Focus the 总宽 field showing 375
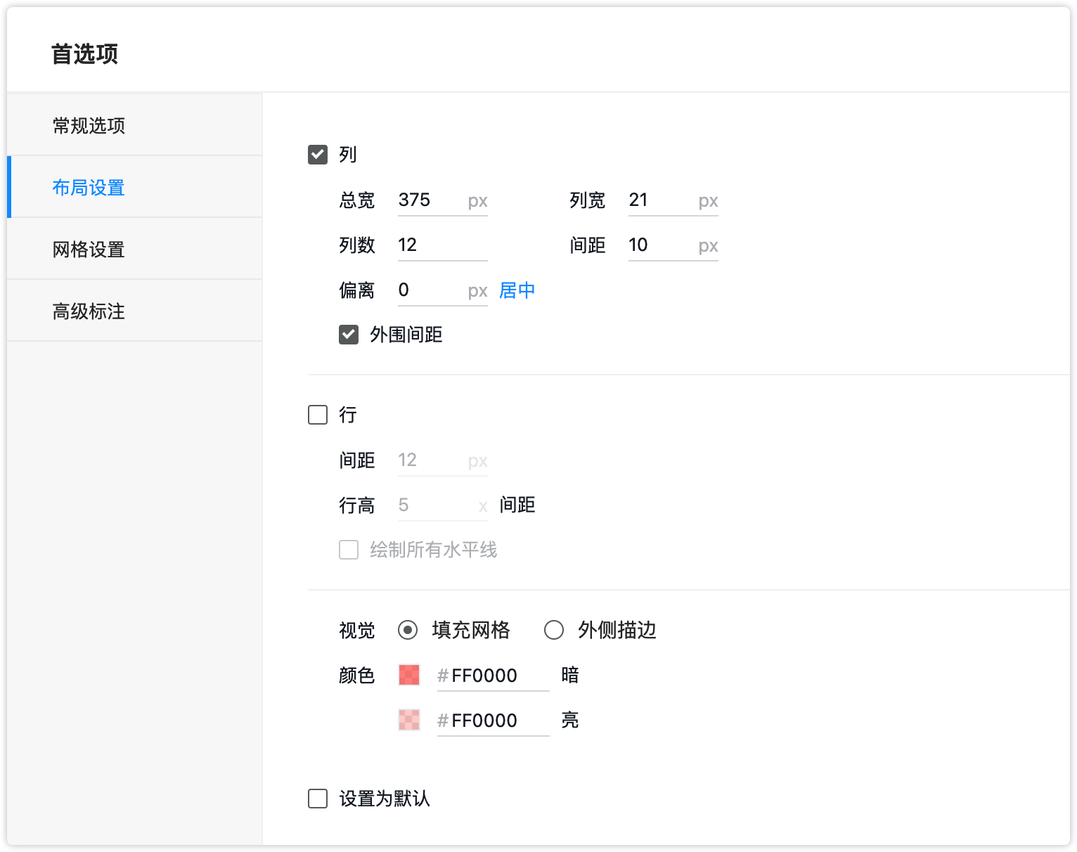This screenshot has width=1077, height=852. (x=430, y=200)
